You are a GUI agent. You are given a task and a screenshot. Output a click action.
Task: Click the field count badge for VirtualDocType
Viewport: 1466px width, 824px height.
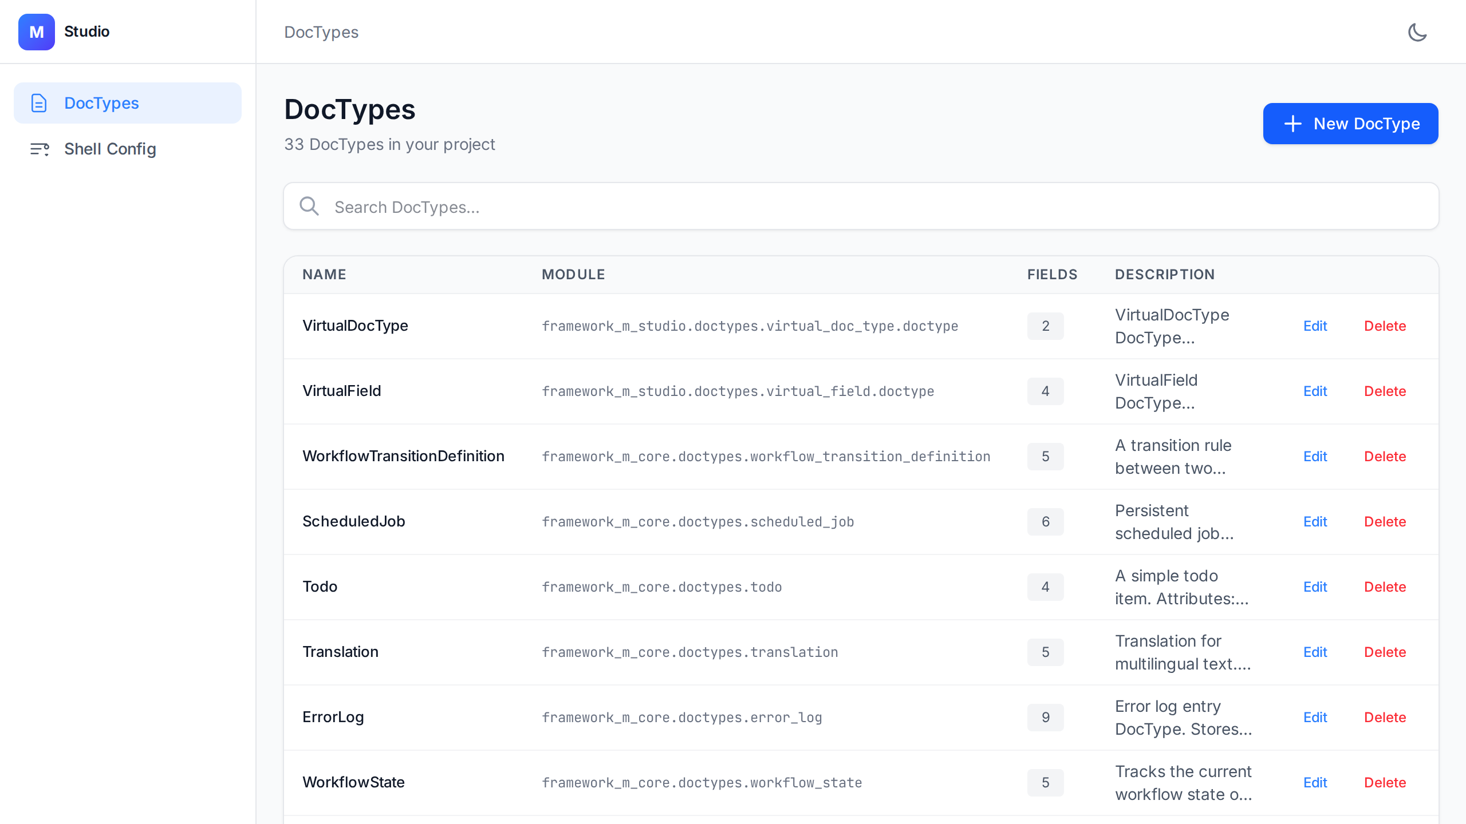[x=1045, y=326]
